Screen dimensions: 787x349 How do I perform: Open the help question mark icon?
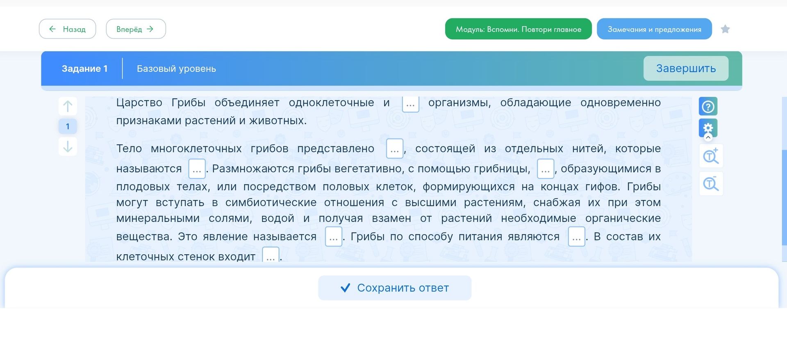pos(708,107)
